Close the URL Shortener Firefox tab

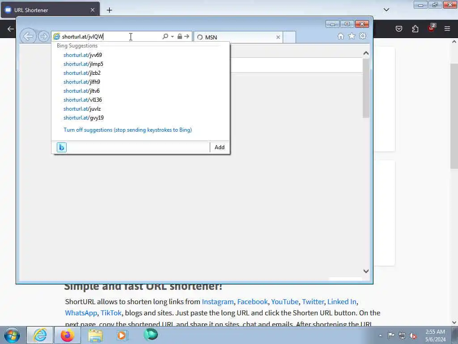click(92, 10)
